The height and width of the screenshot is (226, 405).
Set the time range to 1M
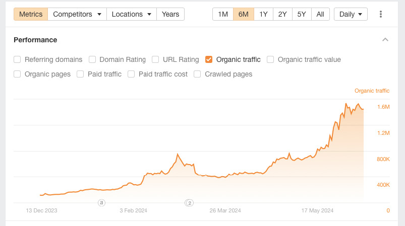pyautogui.click(x=223, y=14)
